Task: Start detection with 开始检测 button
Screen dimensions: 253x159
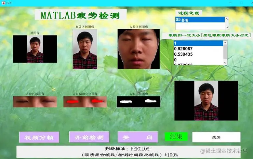Action: [89, 137]
